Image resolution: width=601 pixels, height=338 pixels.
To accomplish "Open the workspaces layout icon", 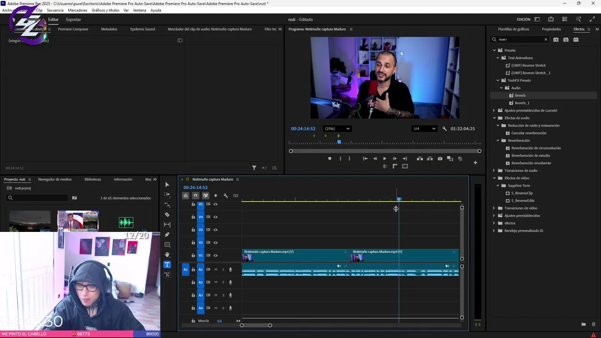I will pos(537,19).
